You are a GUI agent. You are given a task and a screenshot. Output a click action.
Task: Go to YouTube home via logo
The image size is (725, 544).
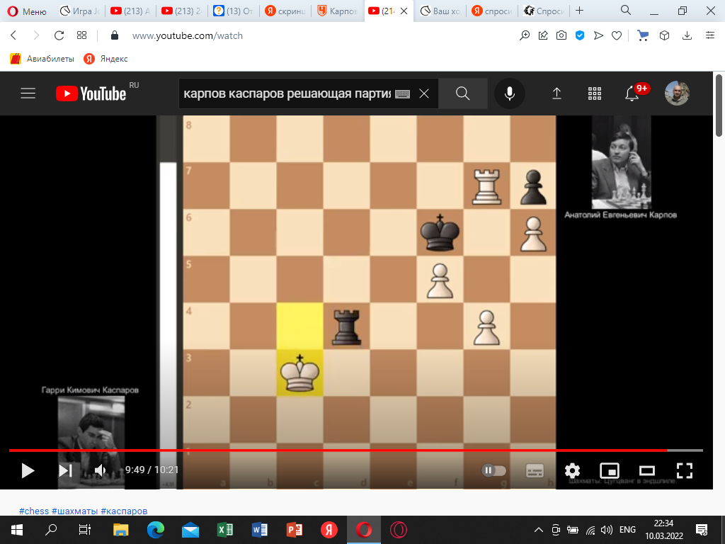pyautogui.click(x=91, y=93)
